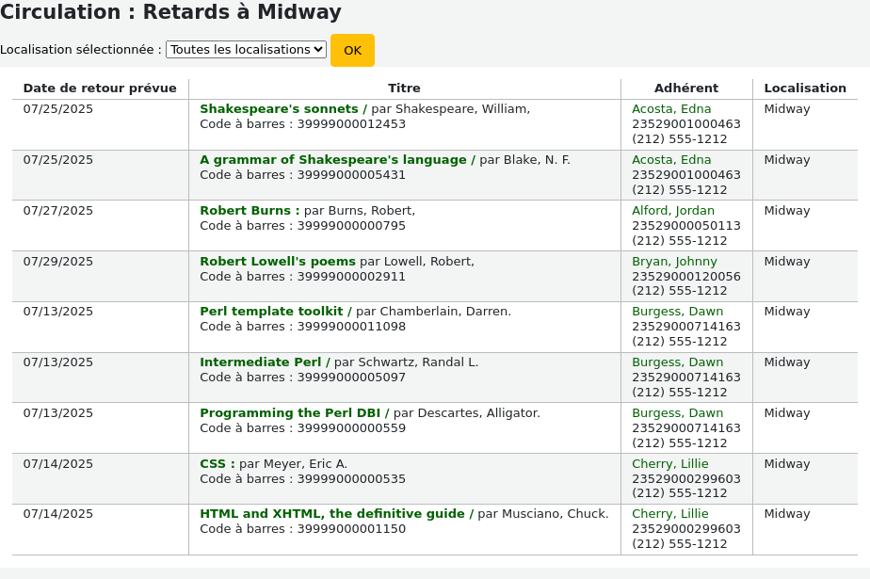Click barcode 39999000005431

coord(351,175)
